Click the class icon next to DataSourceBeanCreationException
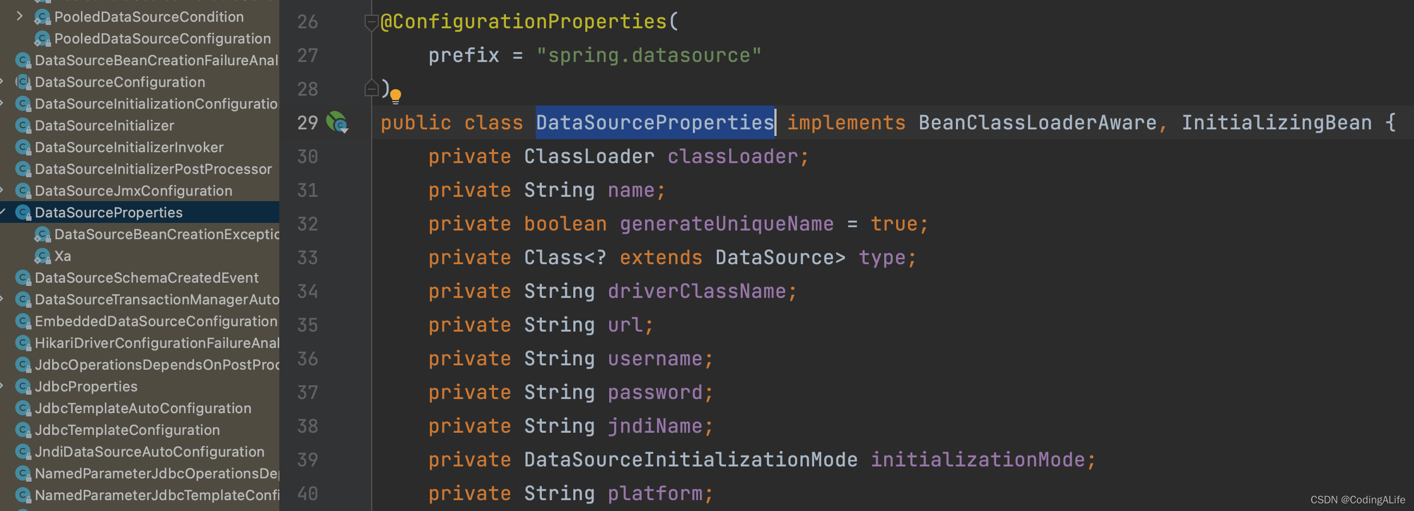The width and height of the screenshot is (1414, 511). 42,234
